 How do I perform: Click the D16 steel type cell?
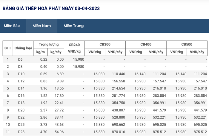coord(21,96)
